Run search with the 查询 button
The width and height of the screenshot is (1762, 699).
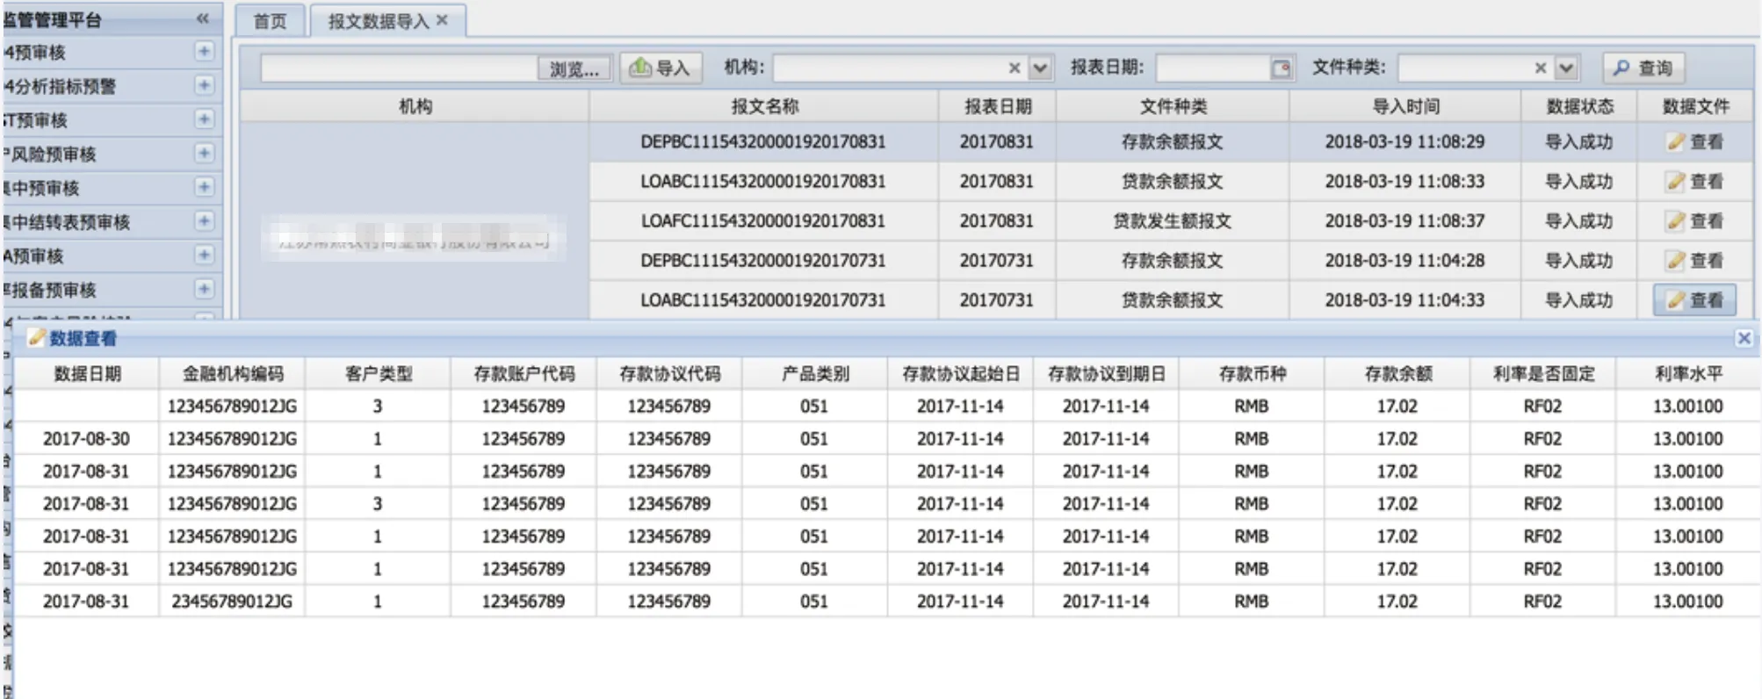[x=1643, y=68]
